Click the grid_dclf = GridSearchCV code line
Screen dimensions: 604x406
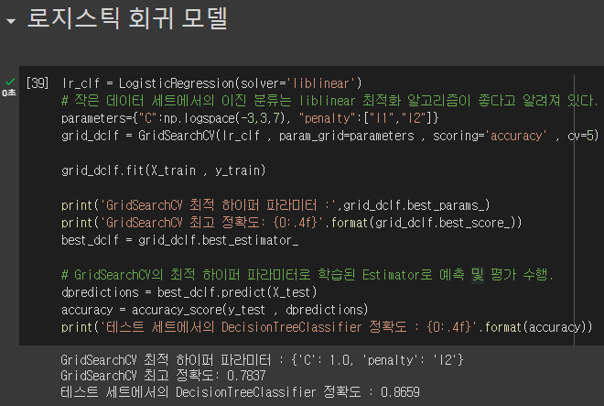329,136
